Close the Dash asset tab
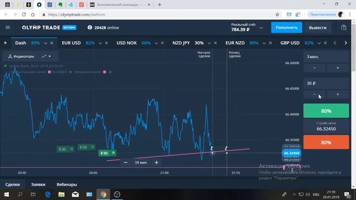356x200 pixels. pyautogui.click(x=52, y=43)
